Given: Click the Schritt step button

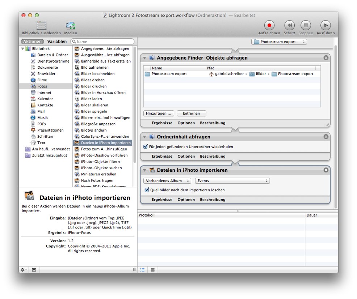Looking at the screenshot, I should [289, 25].
